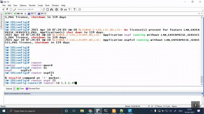Switch to the SW-1 session tab
The height and width of the screenshot is (114, 204).
(8, 13)
